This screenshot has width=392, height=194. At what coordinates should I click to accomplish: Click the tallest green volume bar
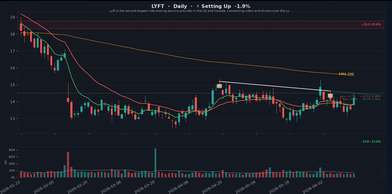pyautogui.click(x=155, y=163)
